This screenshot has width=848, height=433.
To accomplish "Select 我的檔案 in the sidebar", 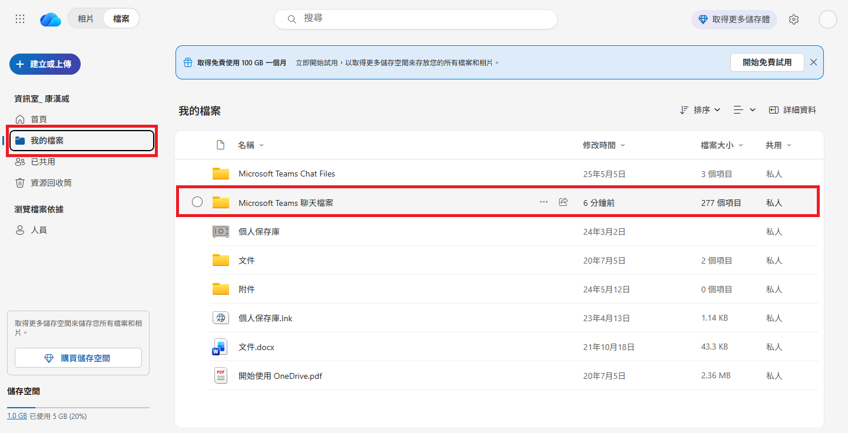I will pos(82,141).
